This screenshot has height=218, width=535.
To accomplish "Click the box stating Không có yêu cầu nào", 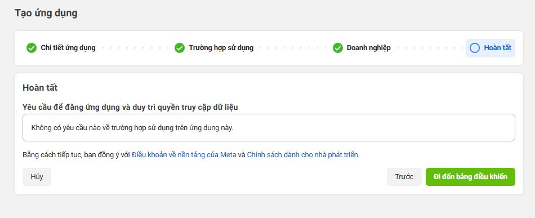I will pos(269,128).
